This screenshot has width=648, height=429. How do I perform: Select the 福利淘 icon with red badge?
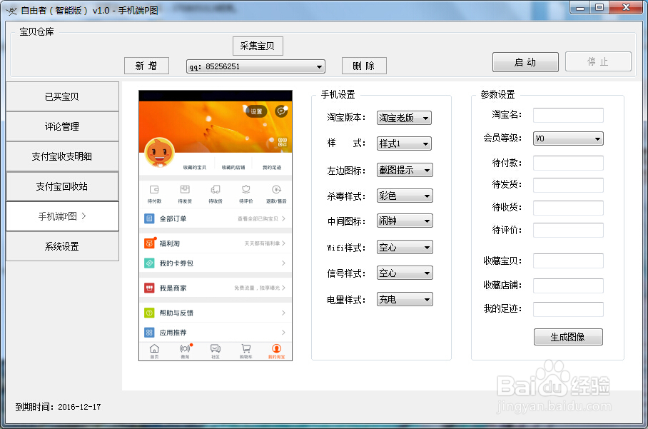150,243
